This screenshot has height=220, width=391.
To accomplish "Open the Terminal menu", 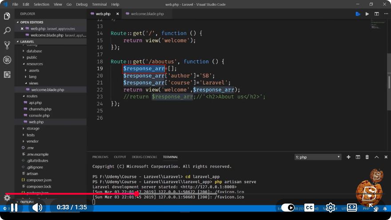I will click(99, 4).
